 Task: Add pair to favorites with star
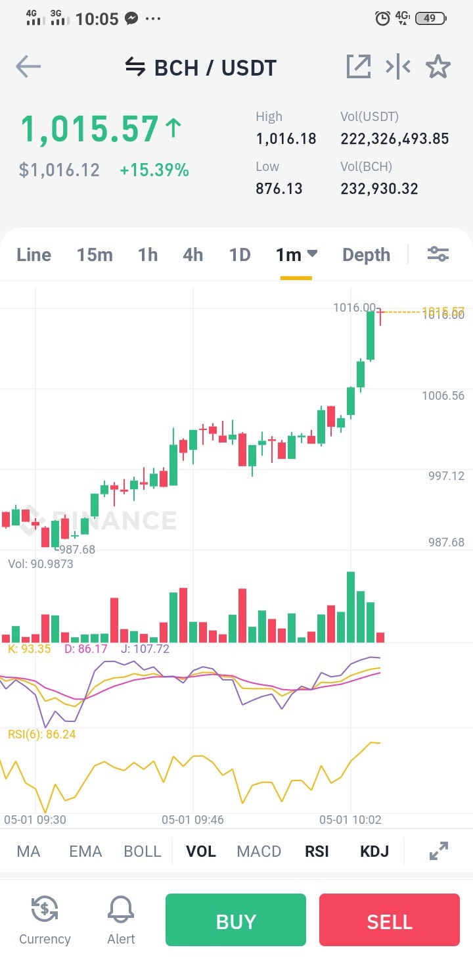[438, 66]
